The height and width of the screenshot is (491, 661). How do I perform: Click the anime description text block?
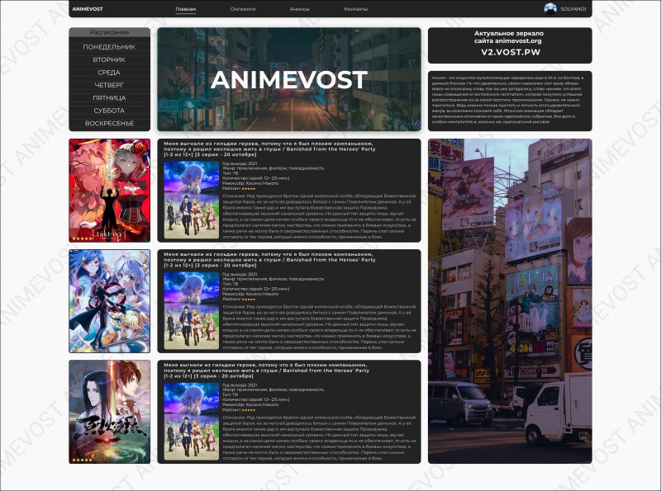pos(510,100)
